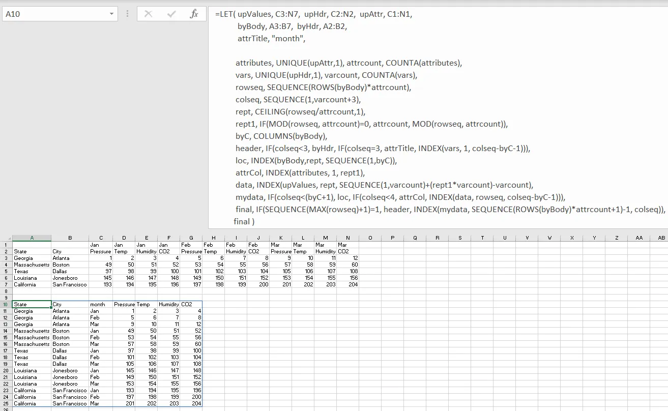Select column P header
668x411 pixels.
(x=392, y=238)
